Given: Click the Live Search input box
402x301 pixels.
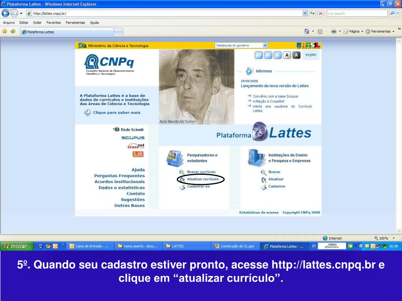Looking at the screenshot, I should [357, 13].
